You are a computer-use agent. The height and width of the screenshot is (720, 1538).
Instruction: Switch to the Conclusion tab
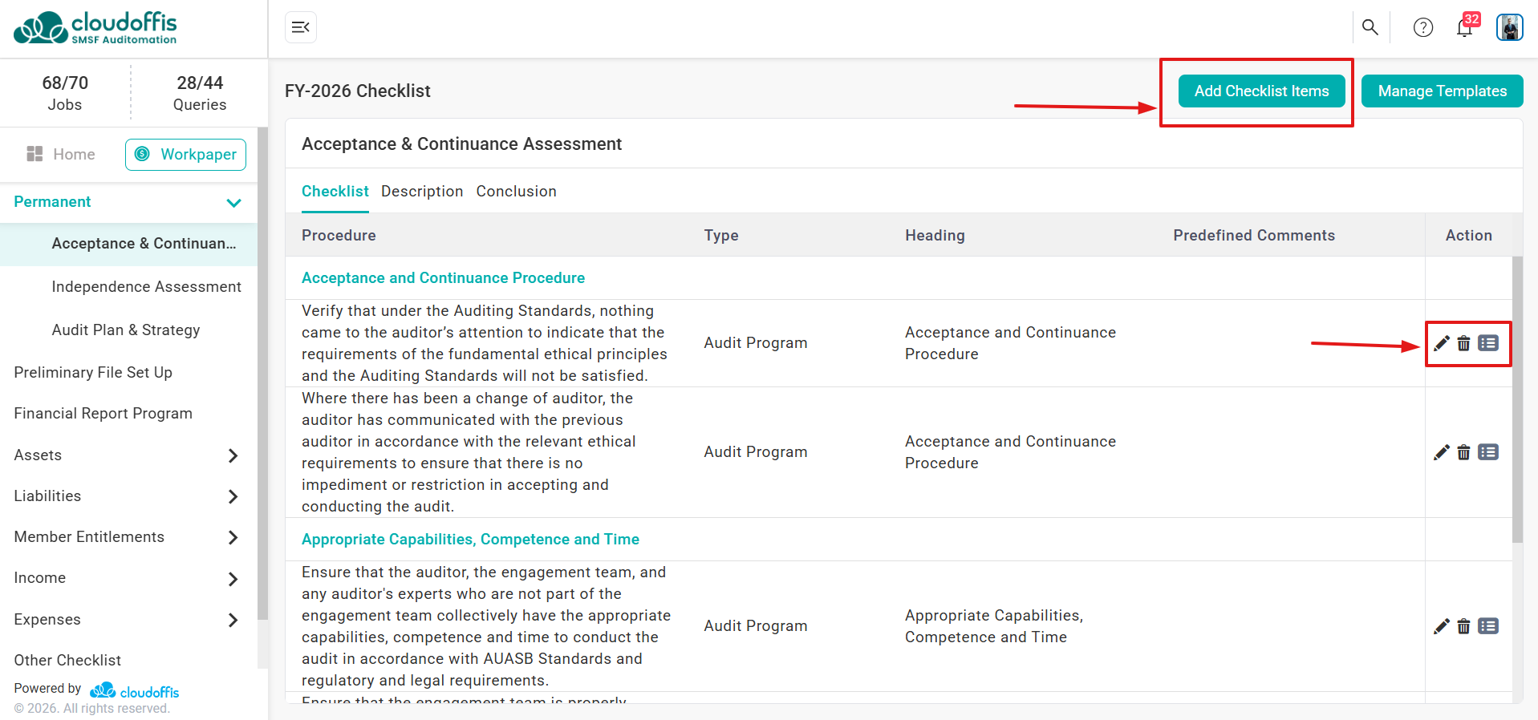coord(516,192)
